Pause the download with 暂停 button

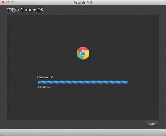[152, 124]
